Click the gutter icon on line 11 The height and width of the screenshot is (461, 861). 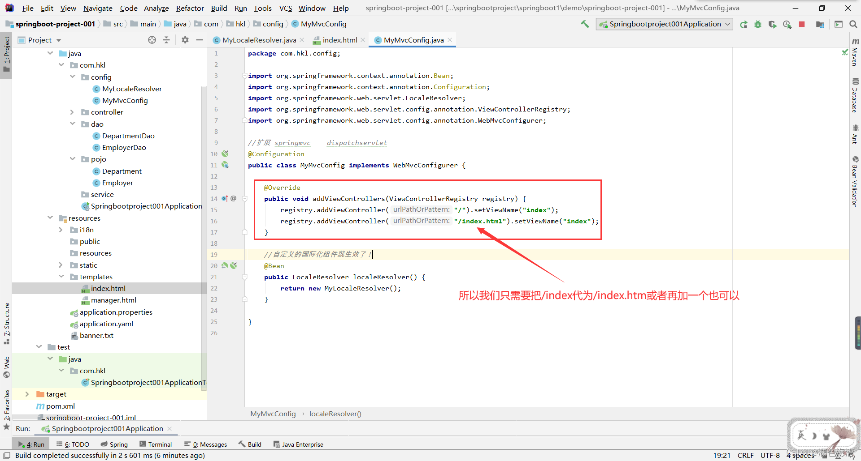225,165
